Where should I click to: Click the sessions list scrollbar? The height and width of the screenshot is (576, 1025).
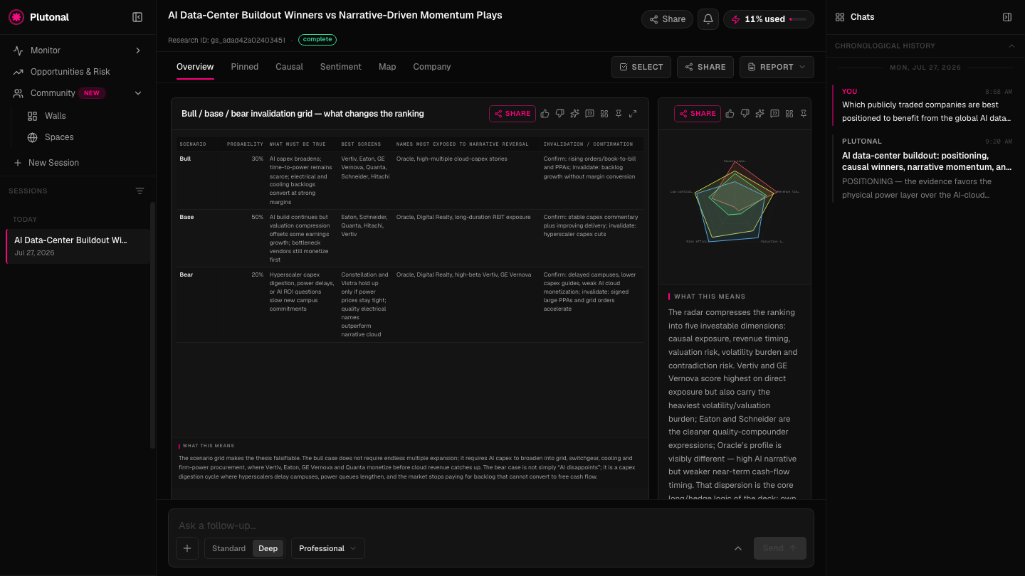(152, 325)
